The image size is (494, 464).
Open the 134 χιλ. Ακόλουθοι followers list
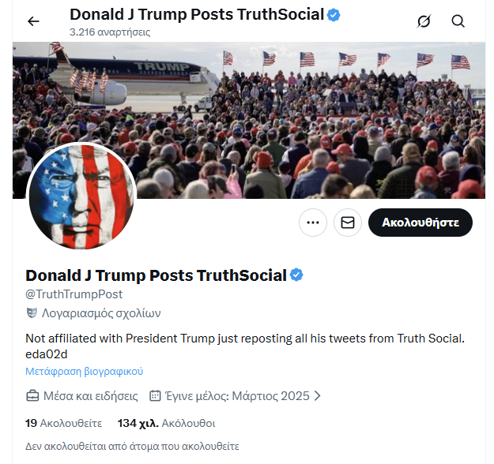[166, 422]
